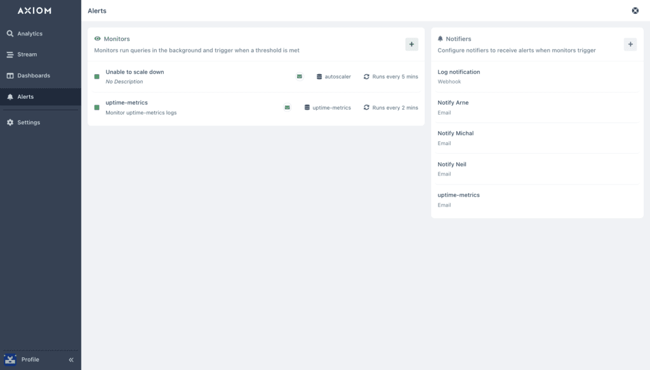
Task: Select the Notify Arne email notifier
Action: pos(537,108)
